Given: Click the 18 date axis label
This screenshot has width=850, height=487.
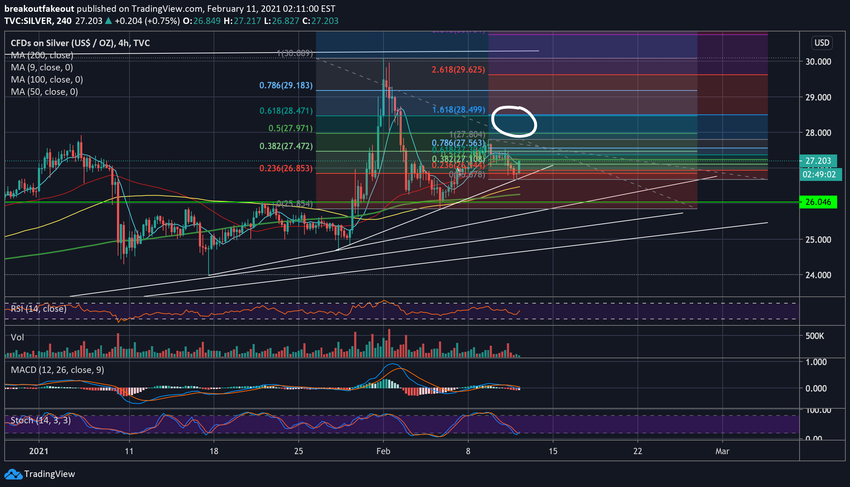Looking at the screenshot, I should pos(214,451).
